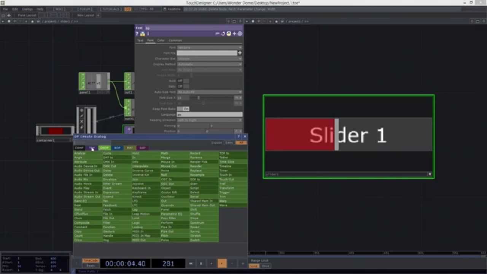Click the pause playback button
Screen dimensions: 487x274
[x=201, y=263]
